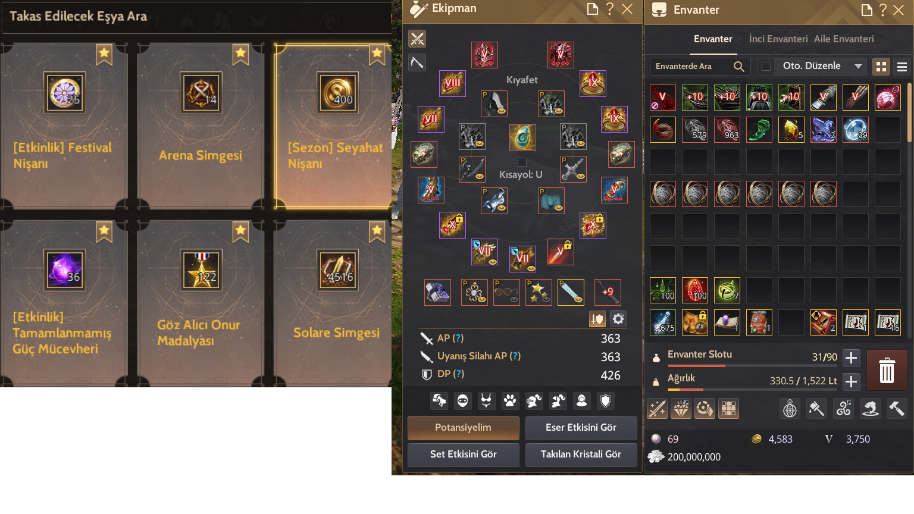This screenshot has height=514, width=914.
Task: Click the inventory scrollbar handle
Action: click(910, 113)
